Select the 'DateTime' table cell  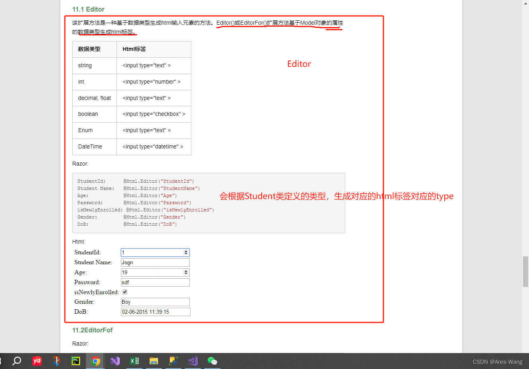95,147
